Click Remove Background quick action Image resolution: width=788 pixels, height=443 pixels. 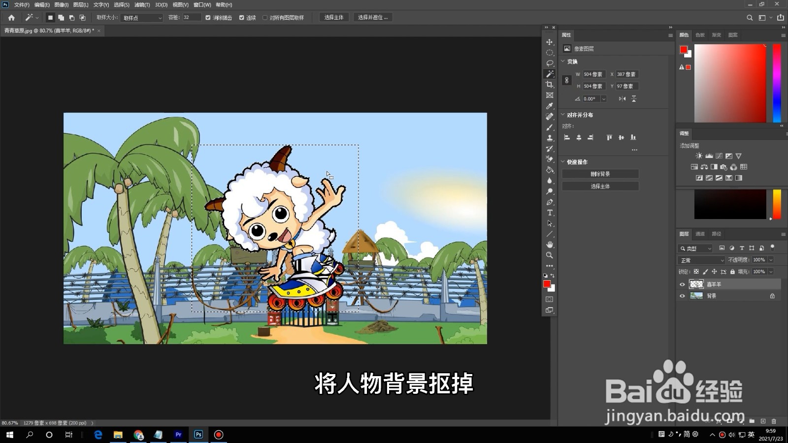(x=600, y=174)
